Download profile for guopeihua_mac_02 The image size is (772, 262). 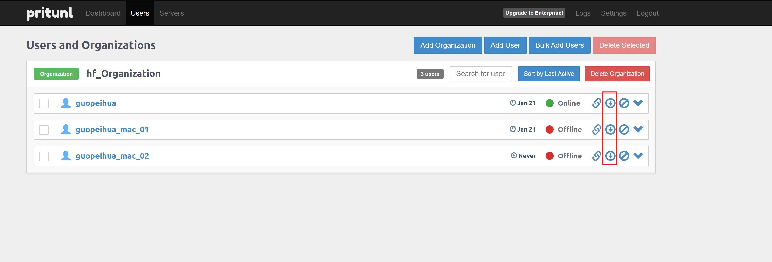[x=610, y=156]
